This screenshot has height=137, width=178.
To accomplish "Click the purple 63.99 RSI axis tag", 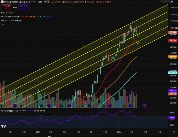I will point(172,118).
